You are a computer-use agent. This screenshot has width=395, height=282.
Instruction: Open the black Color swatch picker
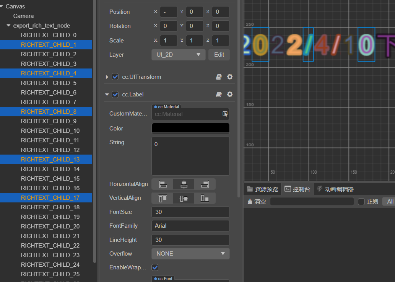(190, 128)
